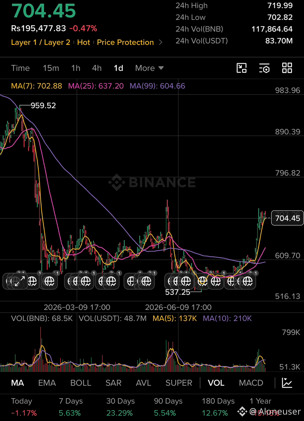Click the MA(99): 604.66 legend
Screen dimensions: 304x421
tap(158, 86)
